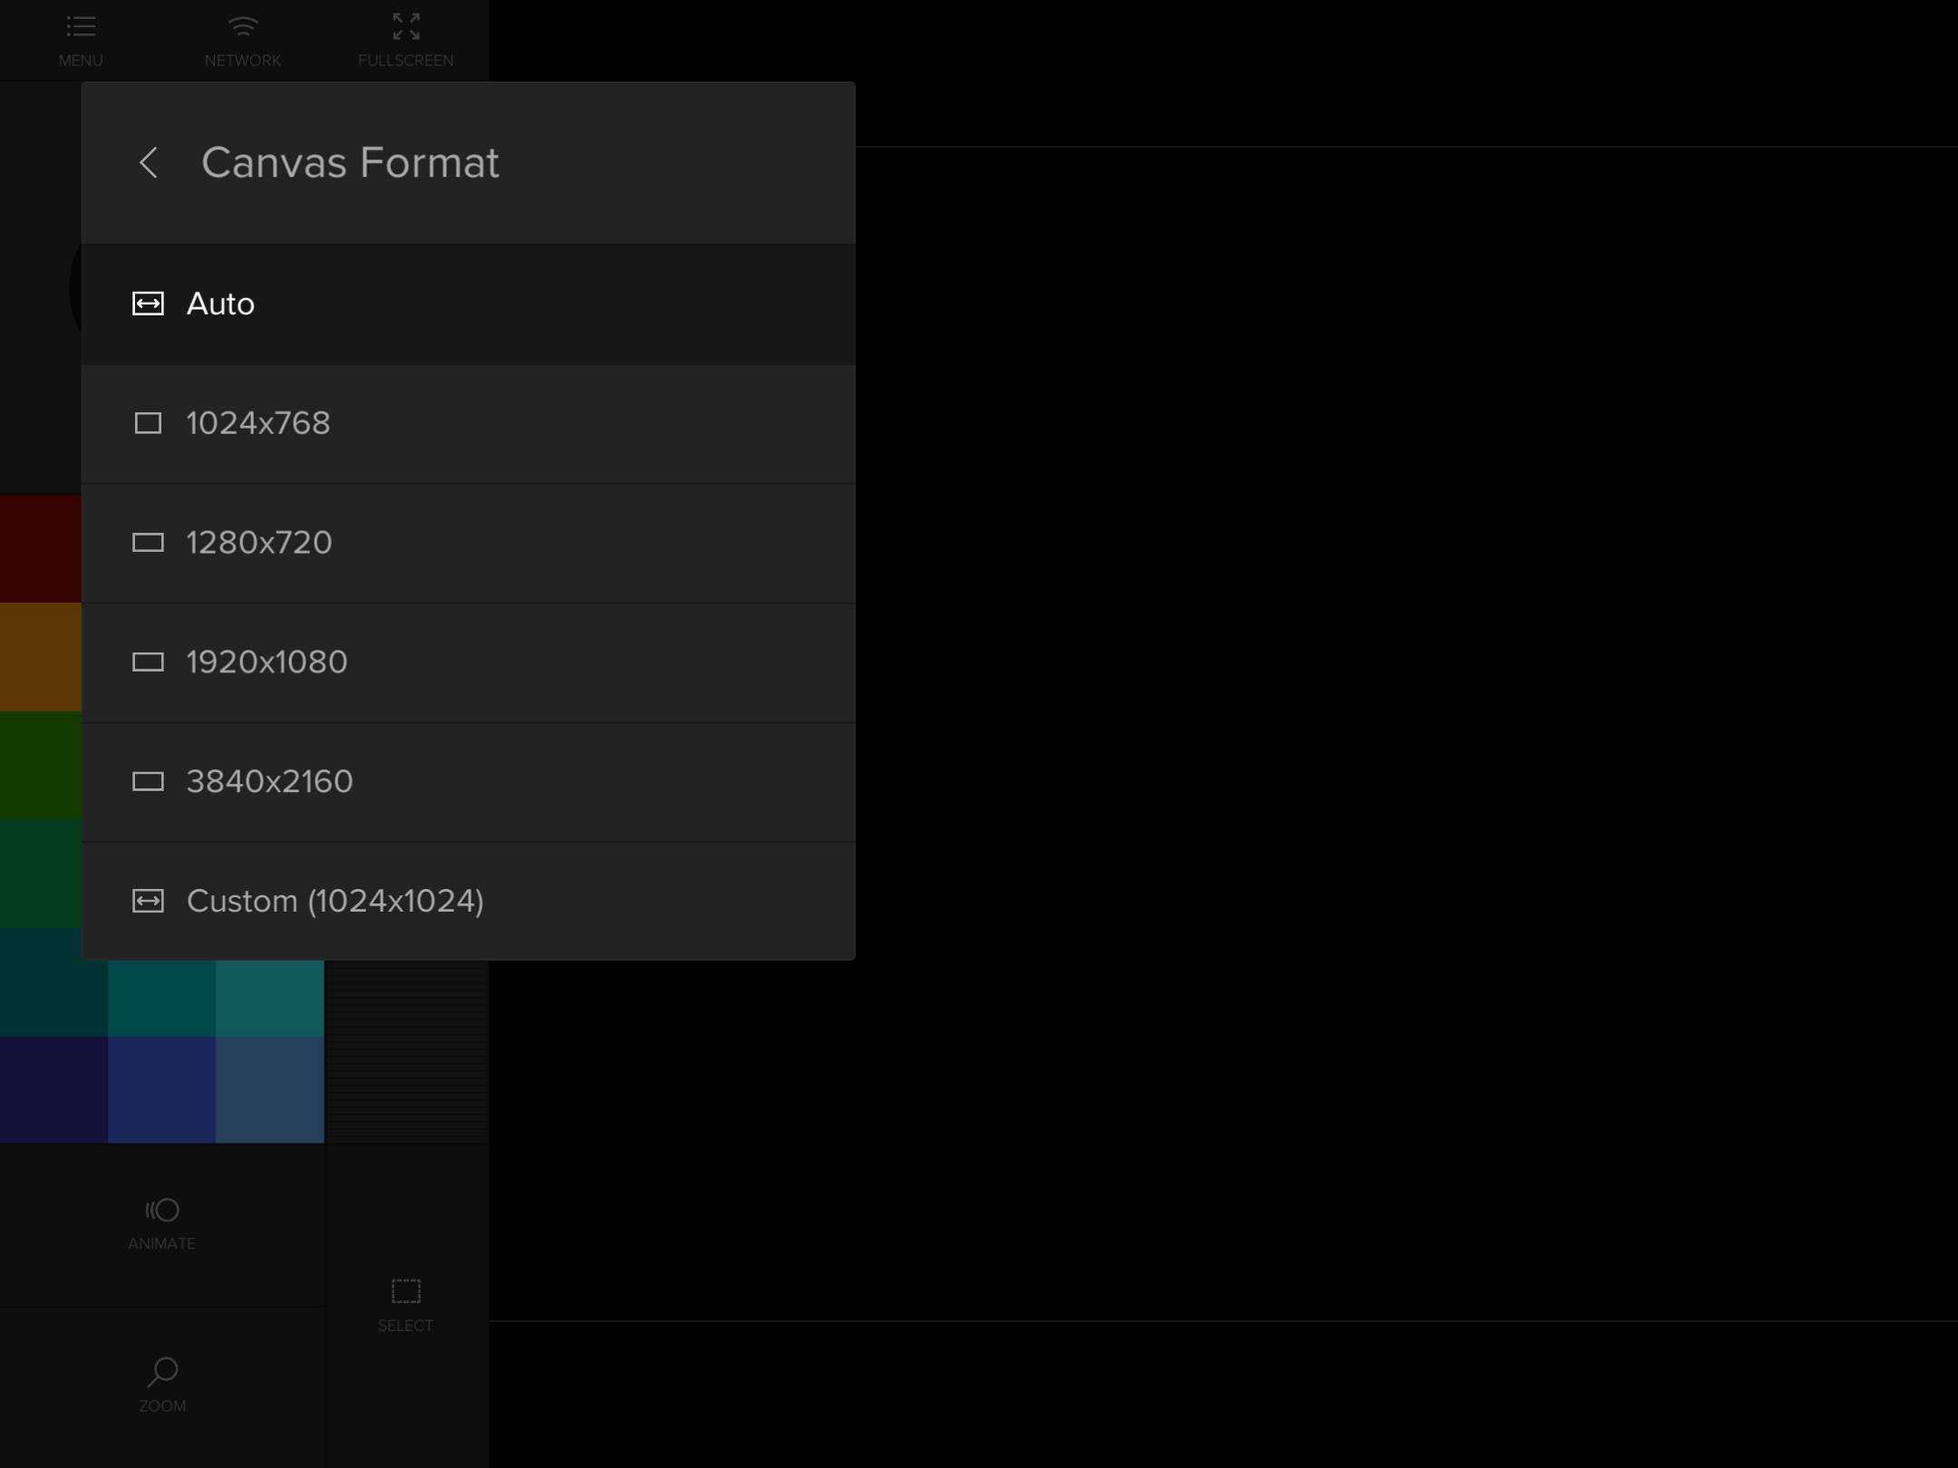This screenshot has height=1468, width=1958.
Task: Click the rectangle icon beside 1024x768
Action: (x=148, y=423)
